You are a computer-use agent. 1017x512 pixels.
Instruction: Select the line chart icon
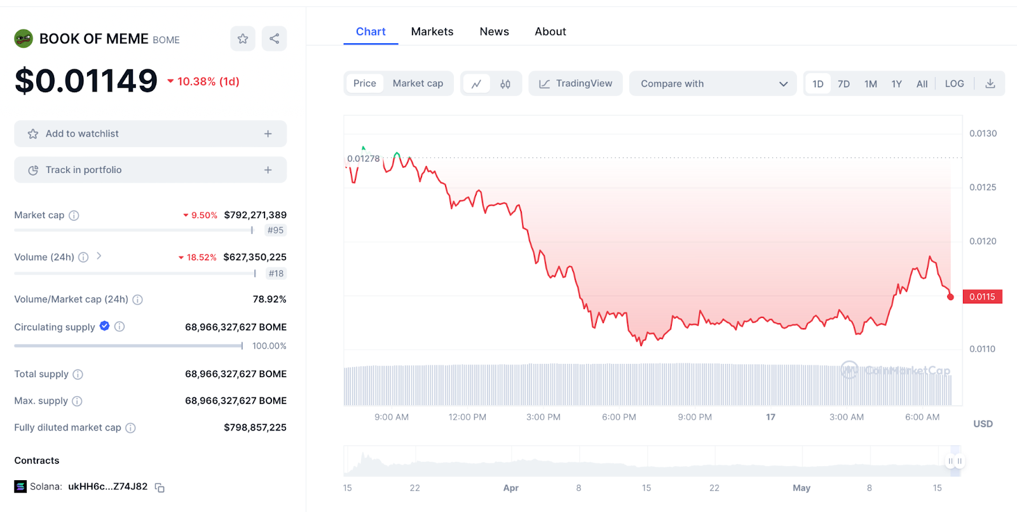(476, 84)
